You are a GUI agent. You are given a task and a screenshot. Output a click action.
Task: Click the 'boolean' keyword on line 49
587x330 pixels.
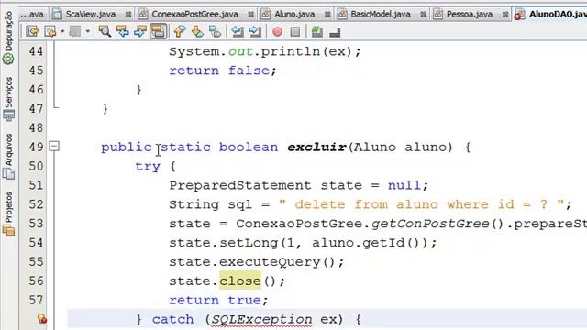[249, 147]
